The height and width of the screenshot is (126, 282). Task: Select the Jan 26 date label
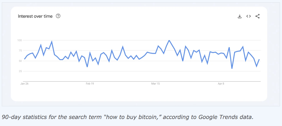(24, 84)
